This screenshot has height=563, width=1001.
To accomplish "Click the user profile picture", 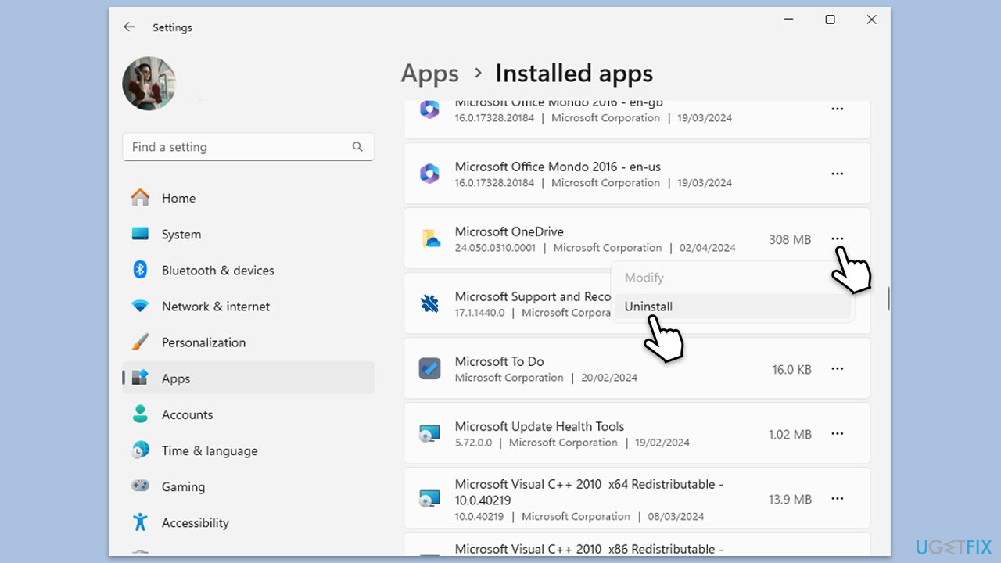I will 149,84.
